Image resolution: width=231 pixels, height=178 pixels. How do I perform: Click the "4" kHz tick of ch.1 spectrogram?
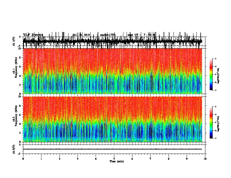tap(20, 76)
